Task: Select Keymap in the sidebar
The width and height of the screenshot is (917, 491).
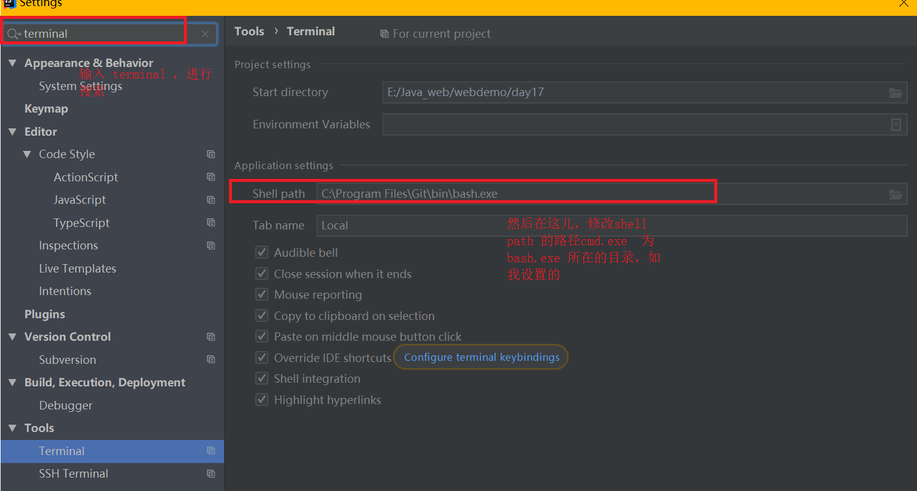Action: [x=46, y=108]
